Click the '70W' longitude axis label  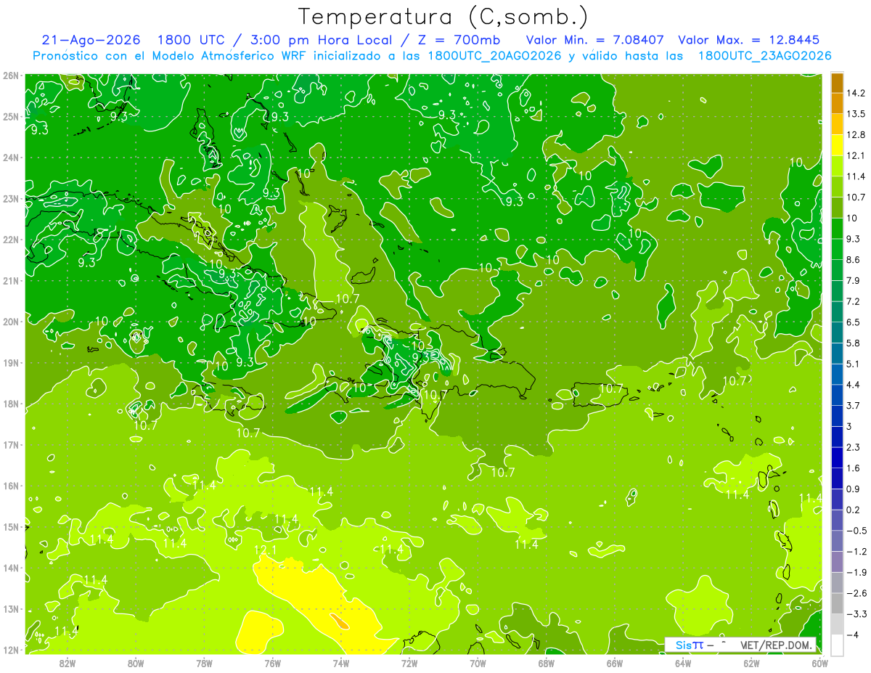478,663
